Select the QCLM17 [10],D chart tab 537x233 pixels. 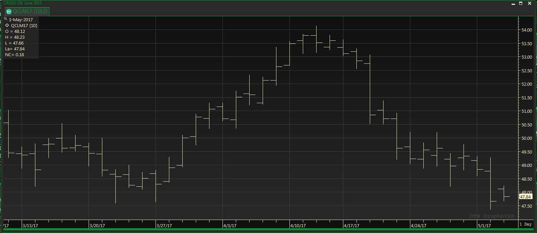27,11
